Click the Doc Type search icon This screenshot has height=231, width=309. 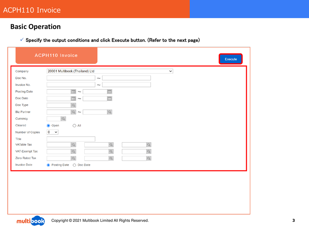(x=73, y=105)
